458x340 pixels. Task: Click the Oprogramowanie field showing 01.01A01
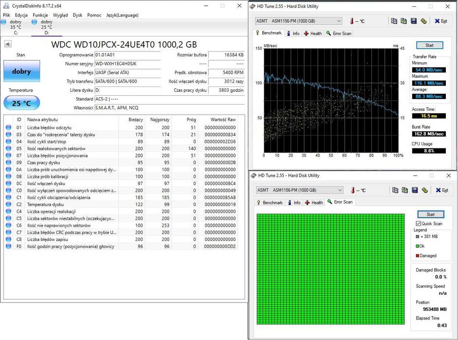coord(128,55)
